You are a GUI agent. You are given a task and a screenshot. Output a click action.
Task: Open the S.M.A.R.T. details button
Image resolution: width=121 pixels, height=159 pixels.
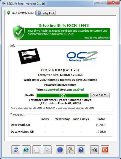[100, 95]
